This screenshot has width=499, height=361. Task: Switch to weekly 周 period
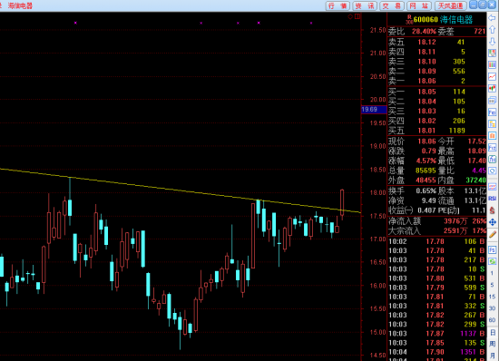(x=492, y=344)
